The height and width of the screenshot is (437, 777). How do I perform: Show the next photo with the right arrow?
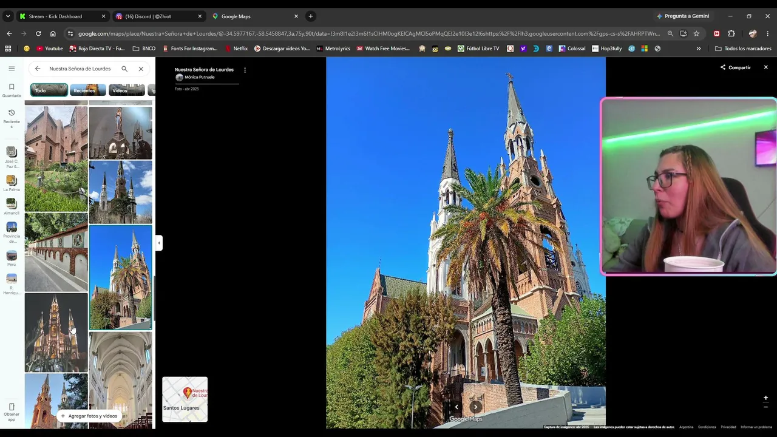pyautogui.click(x=476, y=407)
